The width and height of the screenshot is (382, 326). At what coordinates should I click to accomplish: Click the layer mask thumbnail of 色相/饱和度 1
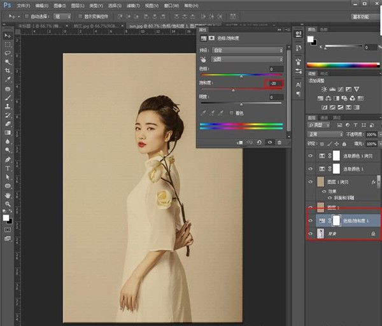336,221
